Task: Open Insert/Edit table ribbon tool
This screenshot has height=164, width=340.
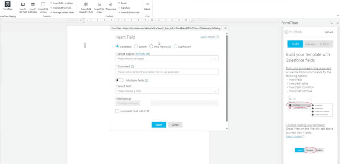Action: pos(33,7)
